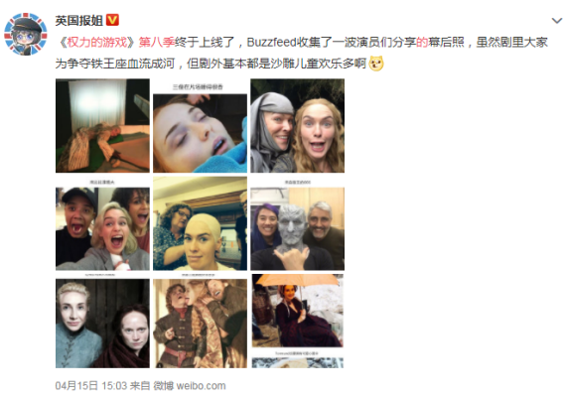Open the 英国报姐 profile avatar
This screenshot has height=398, width=566.
(25, 35)
